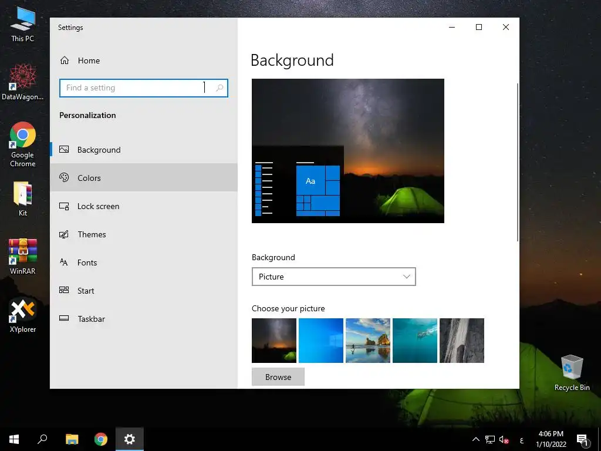Open taskbar search magnifier
This screenshot has height=451, width=601.
click(x=42, y=439)
